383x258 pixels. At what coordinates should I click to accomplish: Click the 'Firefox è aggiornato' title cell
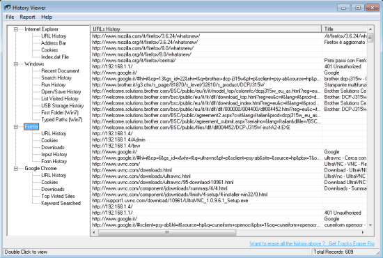tap(345, 43)
